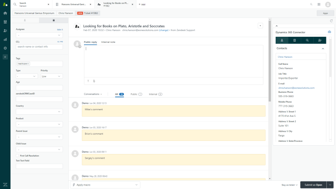336x189 pixels.
Task: Click the conversation vertical scrollbar
Action: click(x=269, y=61)
